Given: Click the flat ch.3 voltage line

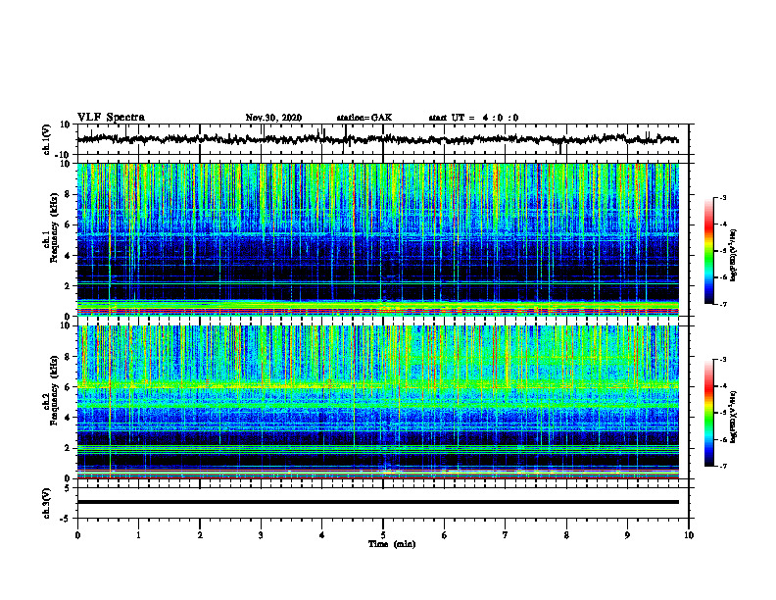Looking at the screenshot, I should pos(377,502).
